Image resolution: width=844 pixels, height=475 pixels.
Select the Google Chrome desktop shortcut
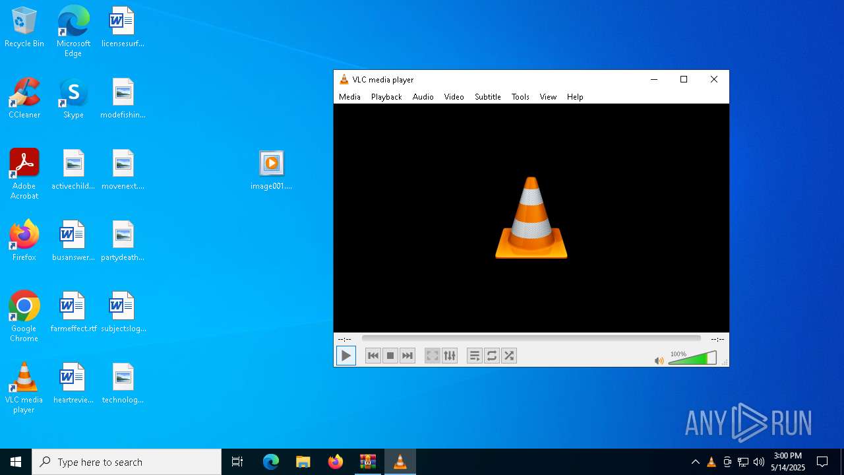tap(24, 317)
